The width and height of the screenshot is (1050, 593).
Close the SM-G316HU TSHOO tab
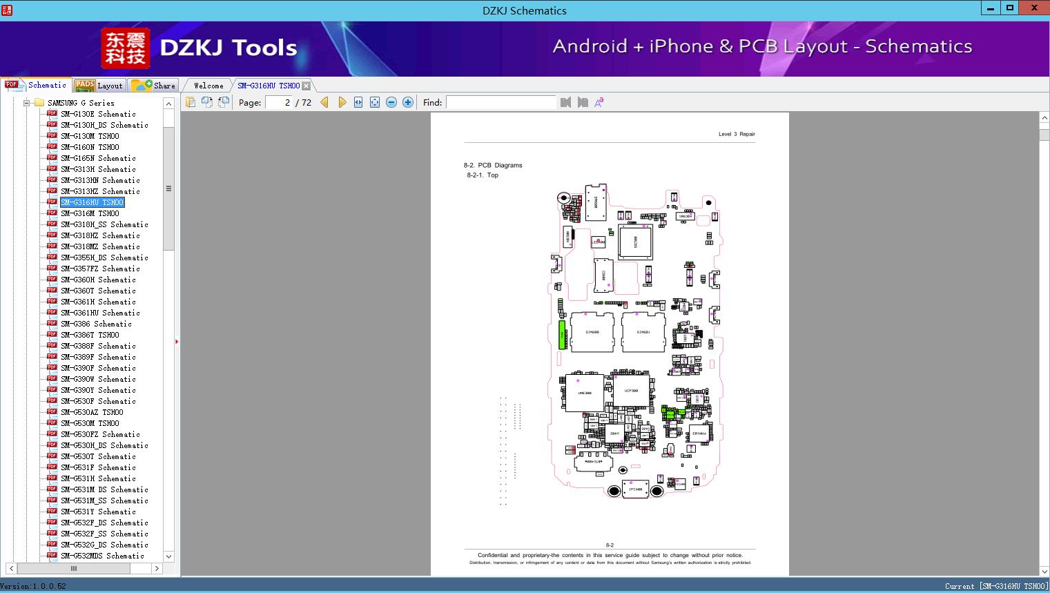[307, 86]
